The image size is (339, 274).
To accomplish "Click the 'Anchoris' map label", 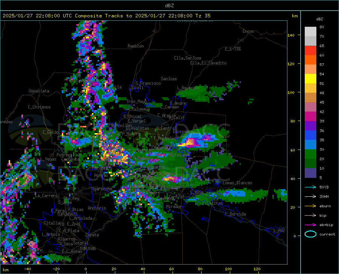I will 97,208.
